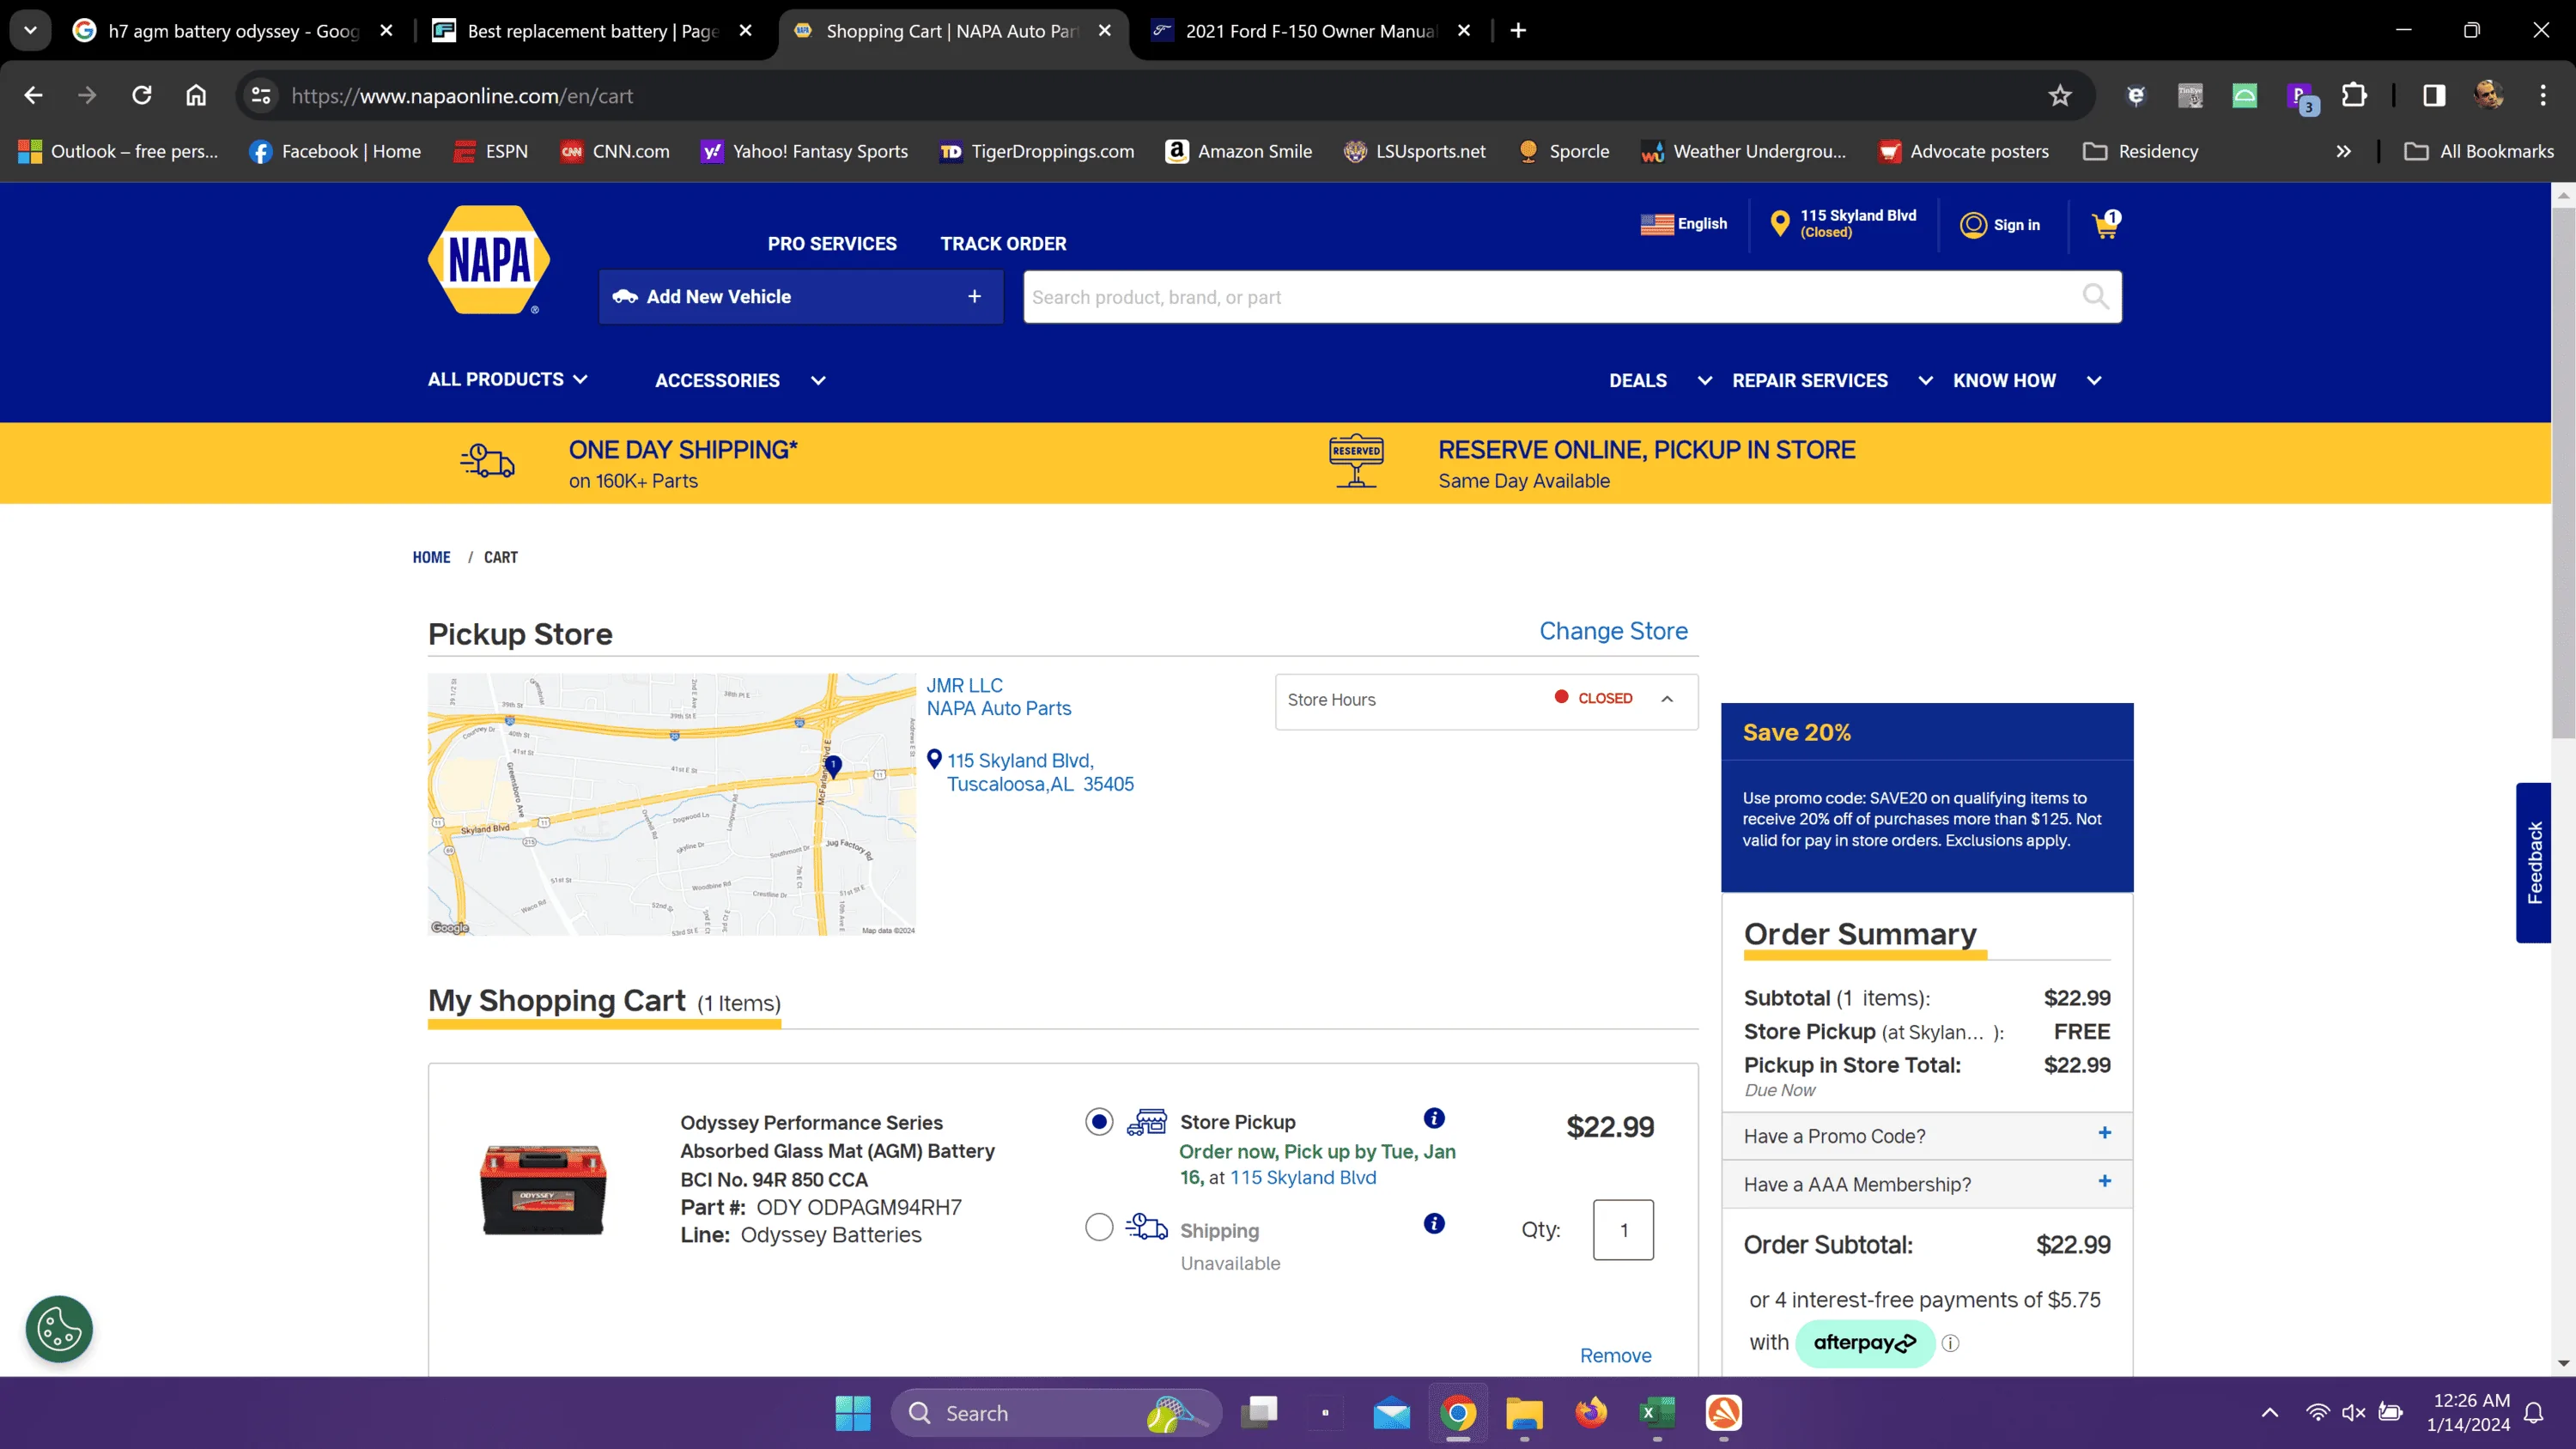
Task: Click the Odyssey battery product thumbnail
Action: [x=543, y=1189]
